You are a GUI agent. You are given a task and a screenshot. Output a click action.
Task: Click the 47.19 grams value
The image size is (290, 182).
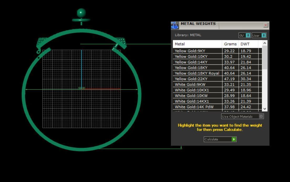click(x=229, y=79)
